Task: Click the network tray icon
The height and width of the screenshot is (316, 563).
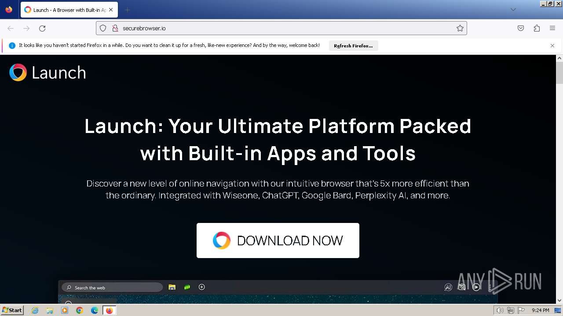Action: (511, 310)
